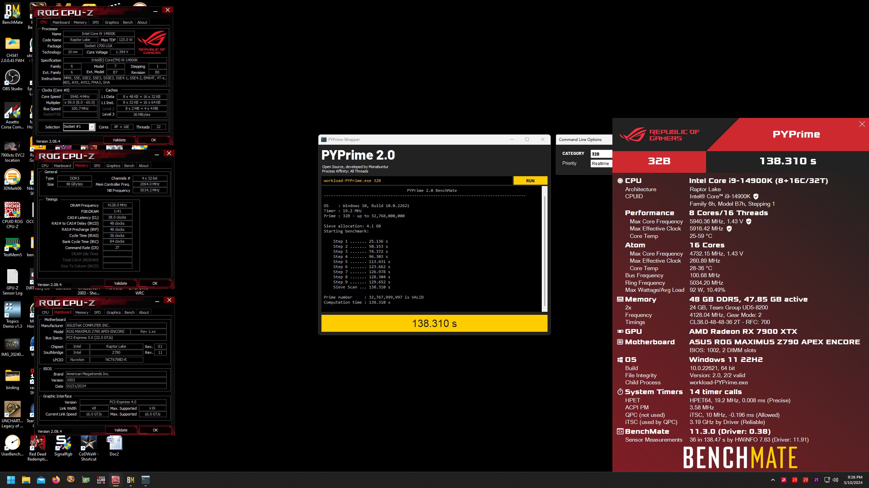The width and height of the screenshot is (869, 488).
Task: Click the NB Frequency 5034.2 MHz value
Action: (150, 190)
